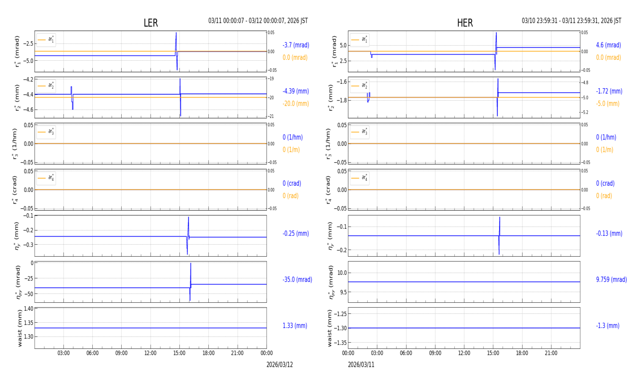Click the ∂r2* legend in the LER plot
This screenshot has width=627, height=383.
(46, 86)
